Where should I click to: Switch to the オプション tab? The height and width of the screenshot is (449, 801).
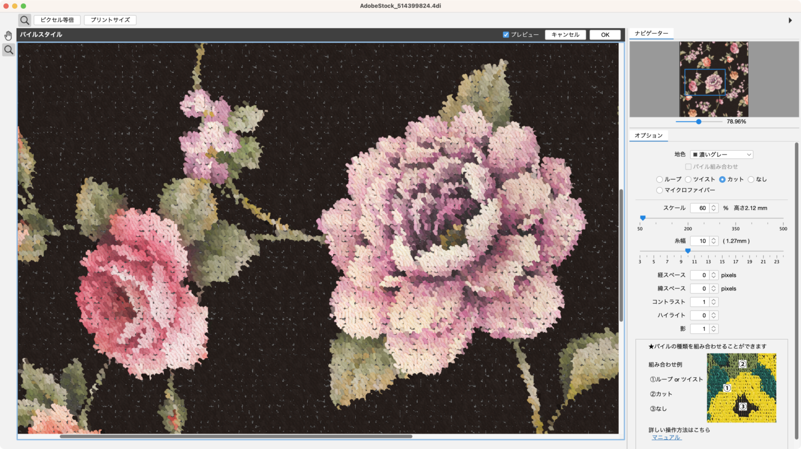pyautogui.click(x=649, y=136)
